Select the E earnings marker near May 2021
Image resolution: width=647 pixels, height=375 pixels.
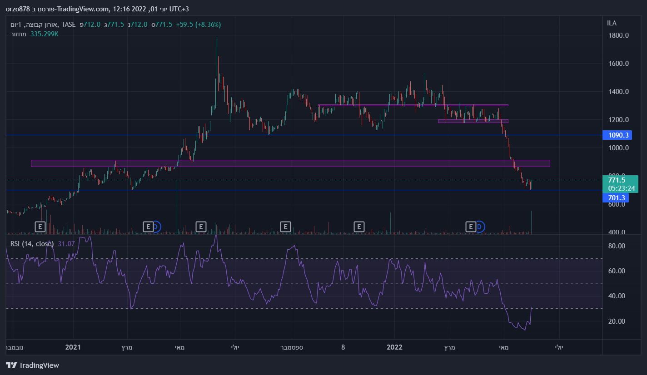[201, 226]
